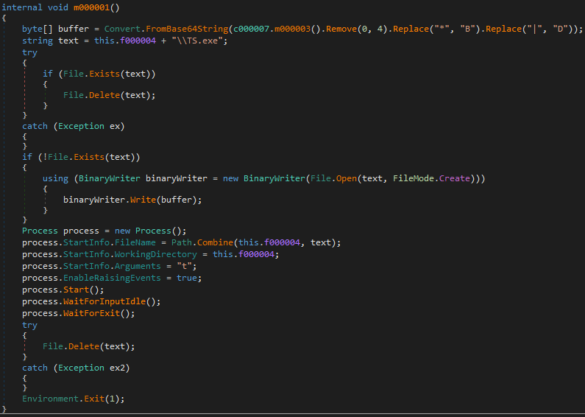Click the Convert class reference
Screen dimensions: 585x417
pyautogui.click(x=122, y=29)
